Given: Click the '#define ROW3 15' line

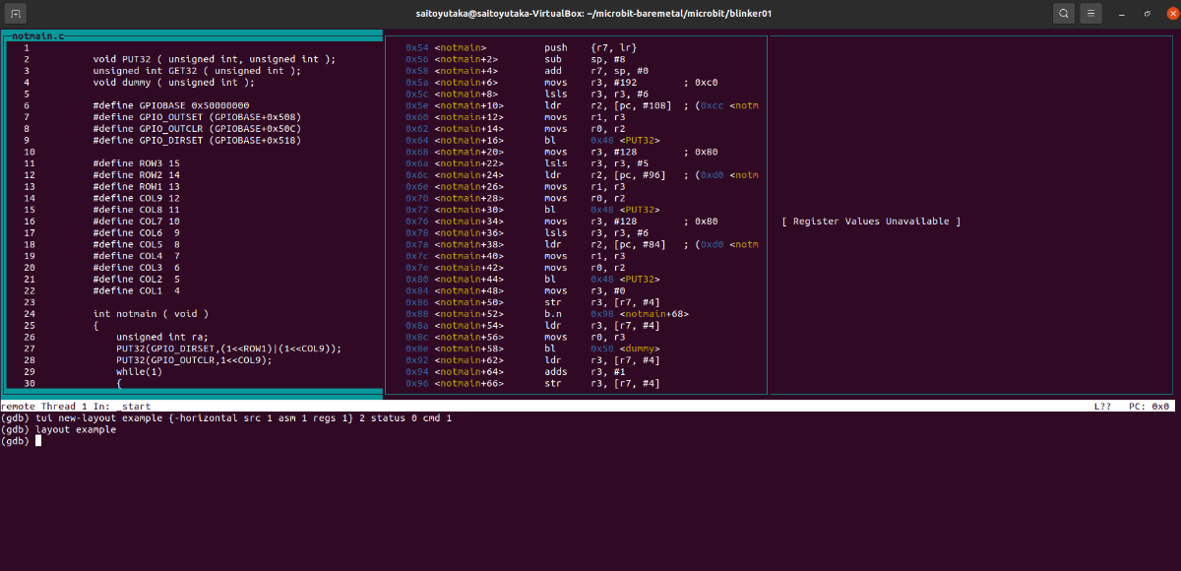Looking at the screenshot, I should click(137, 162).
